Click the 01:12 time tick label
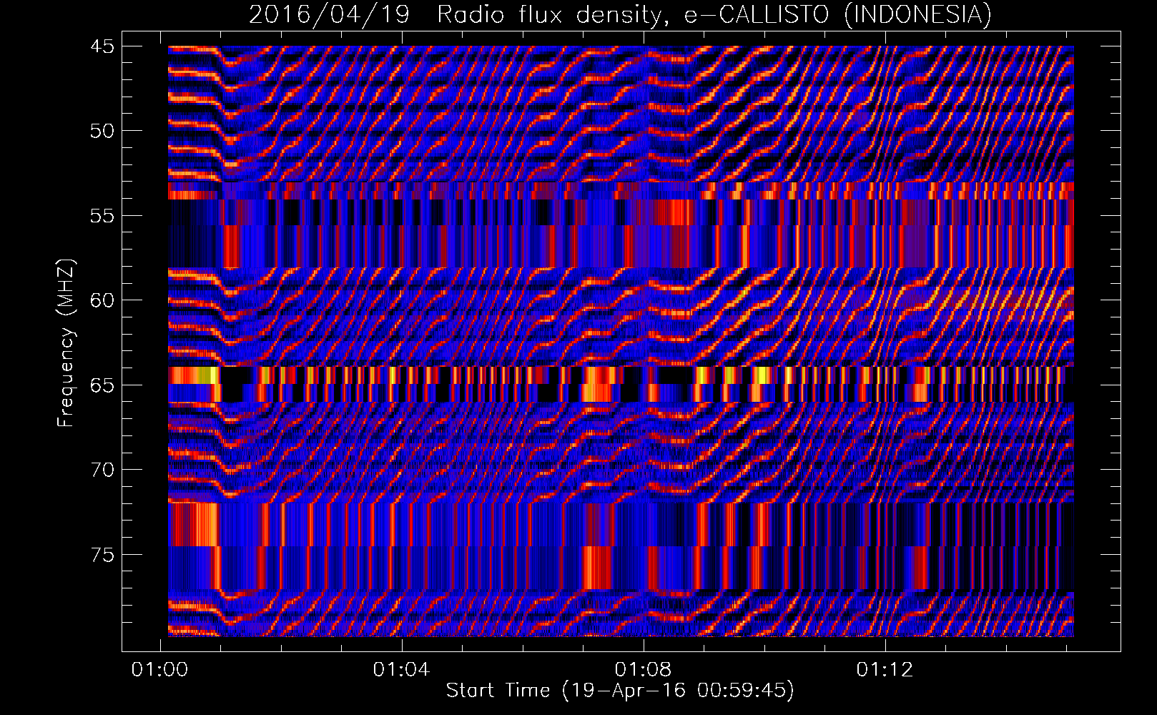Screen dimensions: 1157x715 [x=885, y=669]
